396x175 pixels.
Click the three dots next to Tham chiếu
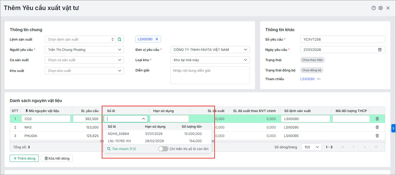pyautogui.click(x=319, y=79)
